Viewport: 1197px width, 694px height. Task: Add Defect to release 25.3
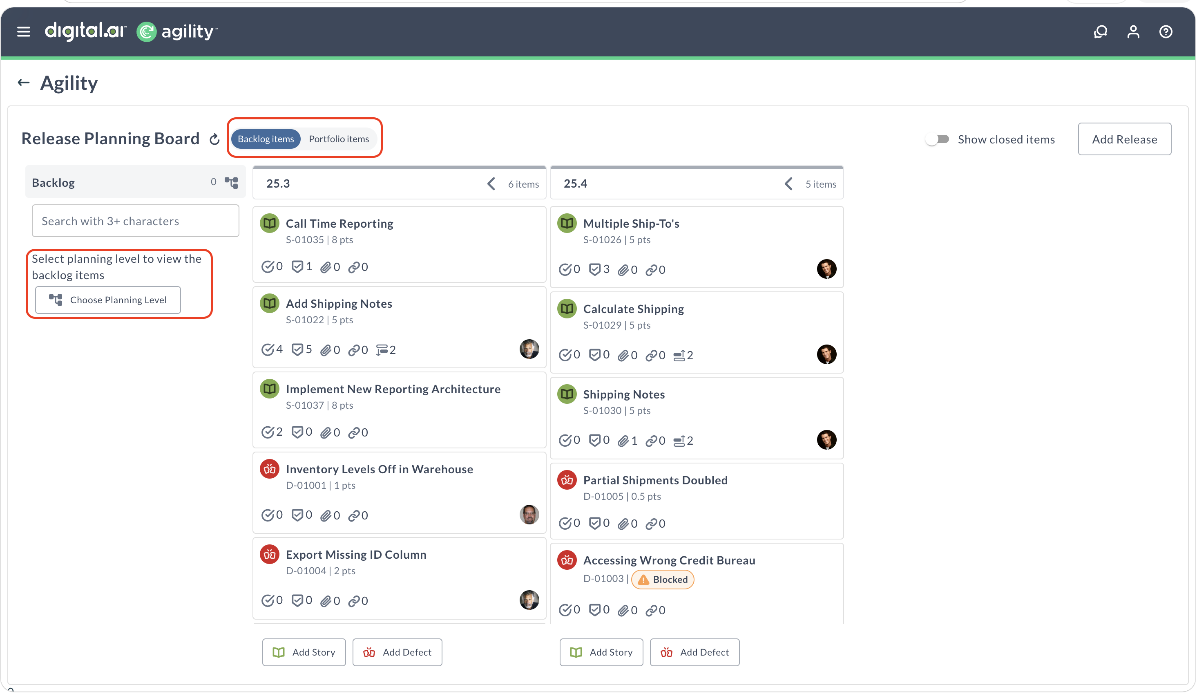(x=397, y=652)
